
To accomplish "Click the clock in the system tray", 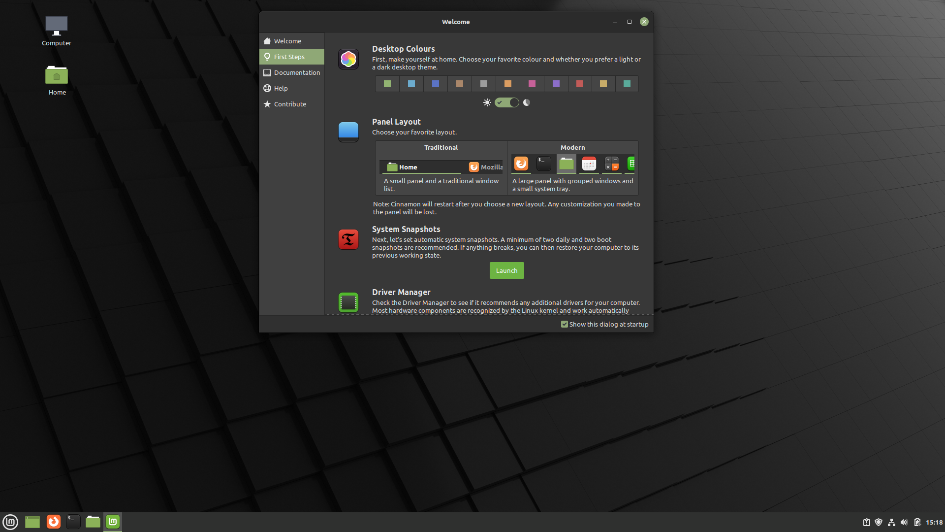I will pos(934,522).
